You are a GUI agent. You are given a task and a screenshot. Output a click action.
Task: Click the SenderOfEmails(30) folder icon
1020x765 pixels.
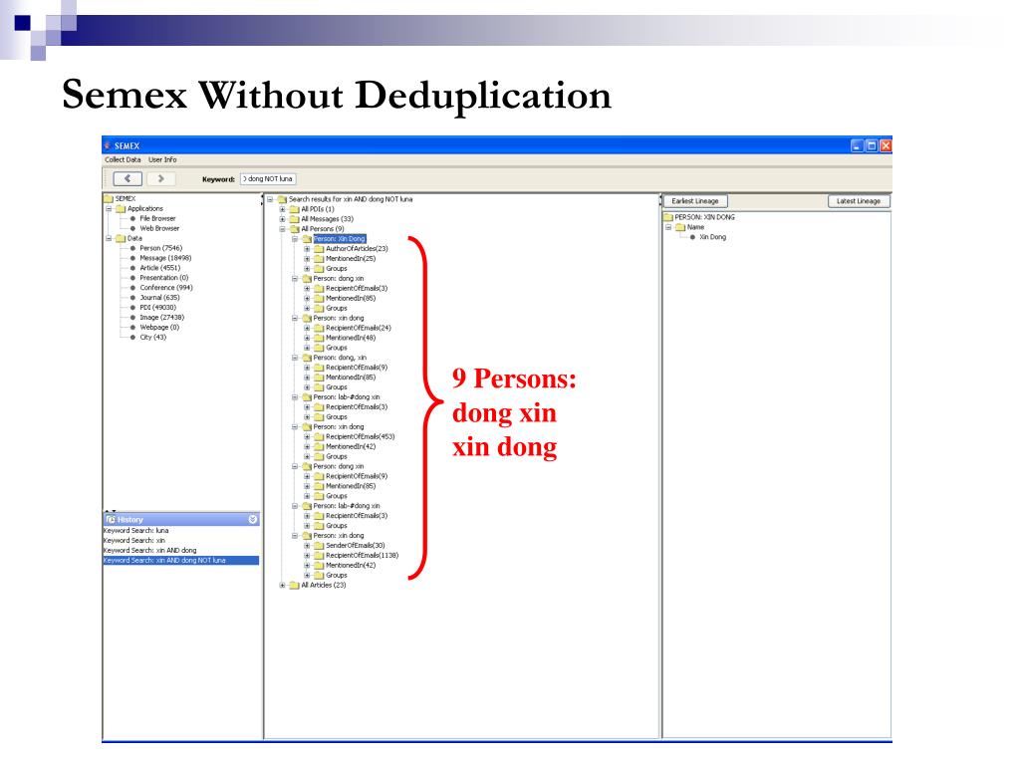[319, 546]
